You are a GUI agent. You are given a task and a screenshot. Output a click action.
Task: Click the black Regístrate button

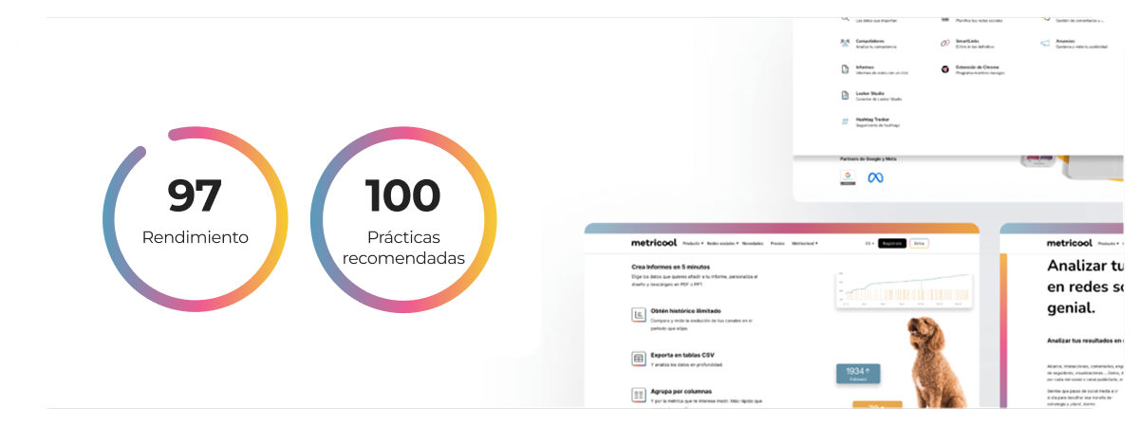click(x=891, y=244)
